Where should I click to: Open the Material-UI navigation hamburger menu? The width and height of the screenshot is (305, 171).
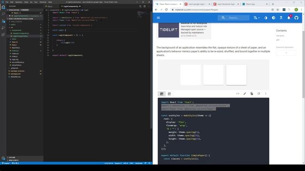(x=158, y=18)
